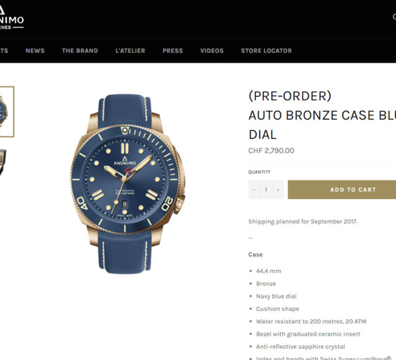Image resolution: width=396 pixels, height=360 pixels.
Task: Open the Store Locator link
Action: coord(267,51)
